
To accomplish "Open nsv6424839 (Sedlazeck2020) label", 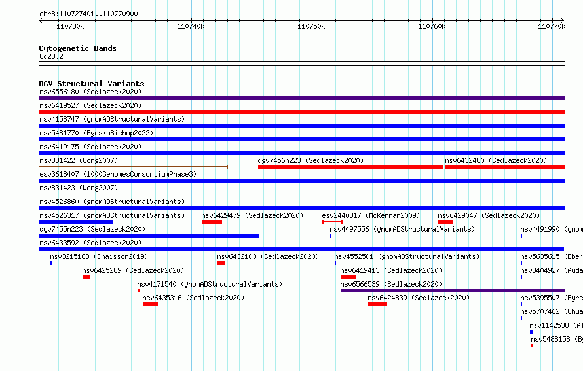I will (419, 298).
